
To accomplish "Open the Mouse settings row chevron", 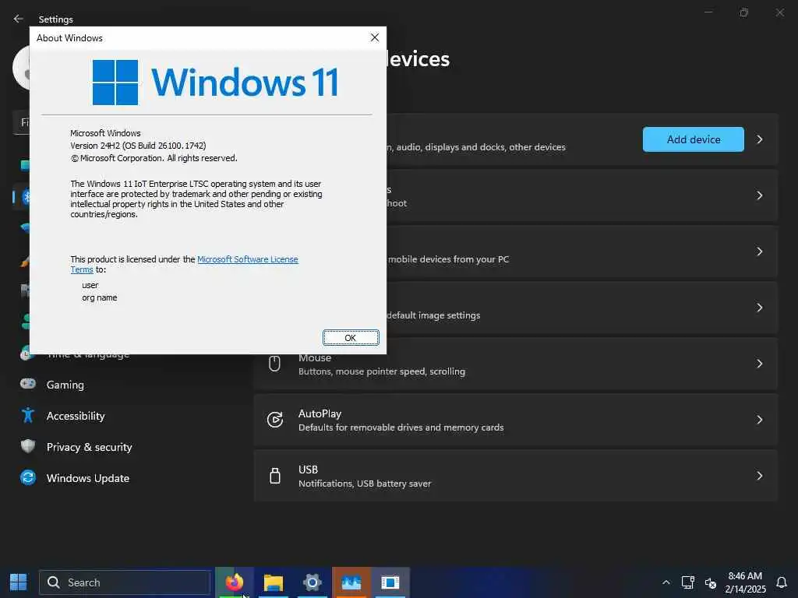I will pos(759,364).
